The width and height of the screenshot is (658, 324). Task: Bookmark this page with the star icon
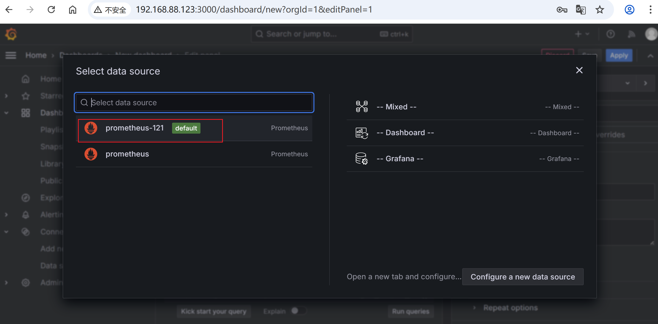[600, 10]
